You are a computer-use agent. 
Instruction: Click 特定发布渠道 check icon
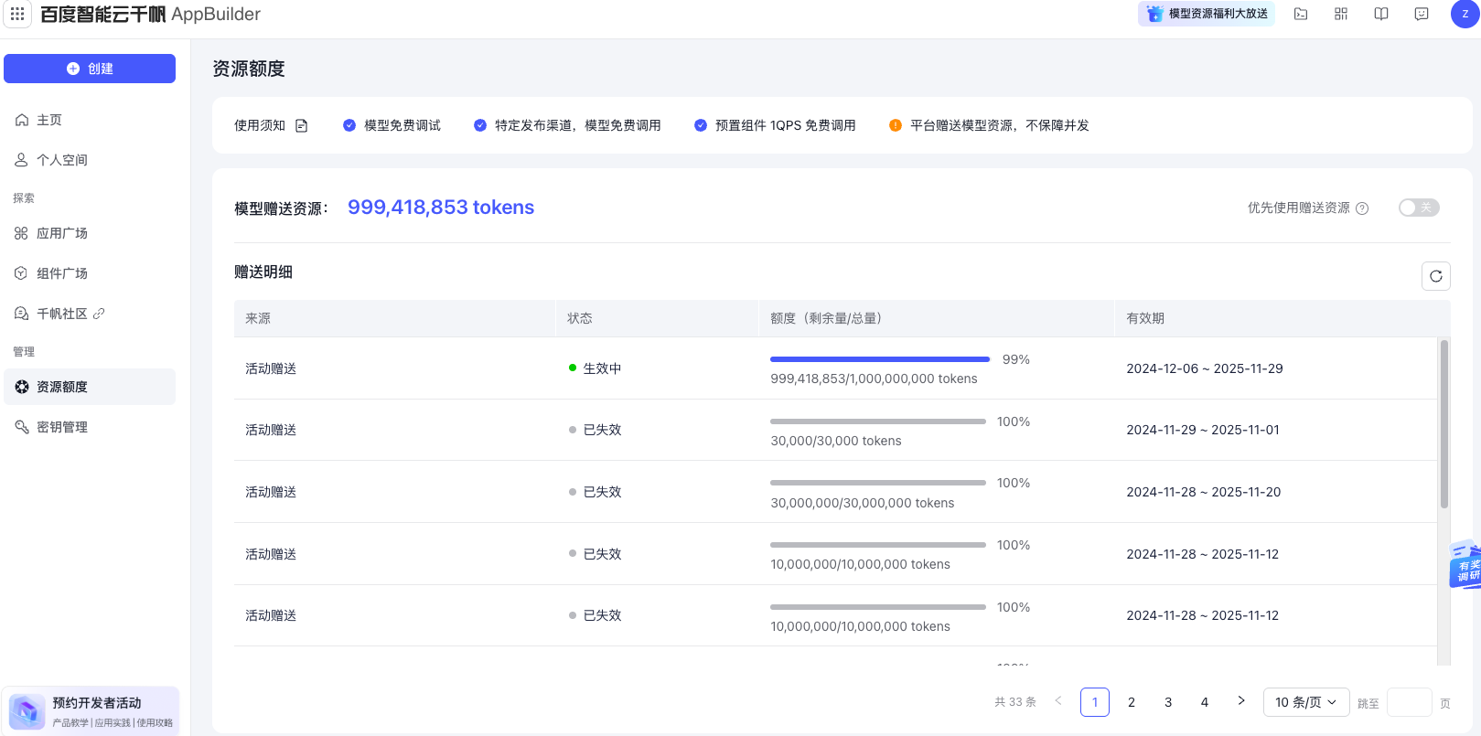(x=480, y=125)
